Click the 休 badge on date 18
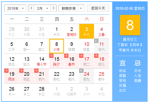Screen dimensions: 149x102 (96, 56)
